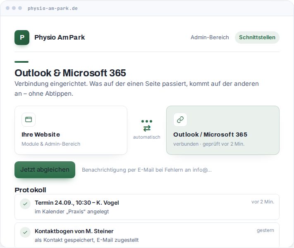
Task: Click the two-way sync arrows icon
Action: (x=147, y=128)
